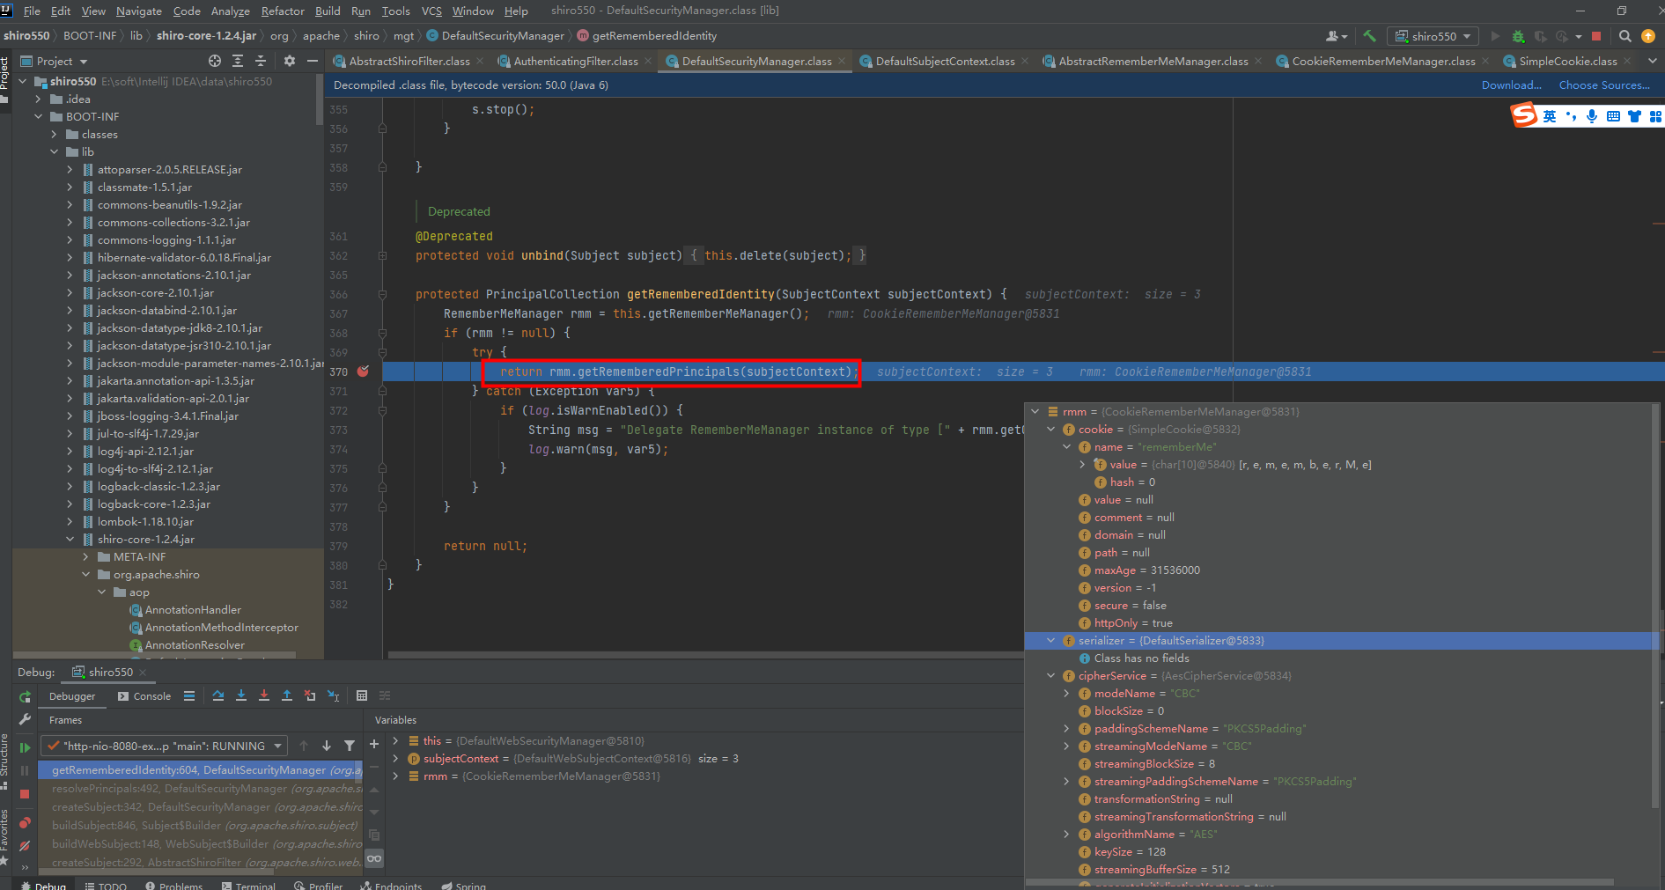Toggle Mute Breakpoints icon in debug sidebar
Image resolution: width=1665 pixels, height=890 pixels.
coord(25,845)
